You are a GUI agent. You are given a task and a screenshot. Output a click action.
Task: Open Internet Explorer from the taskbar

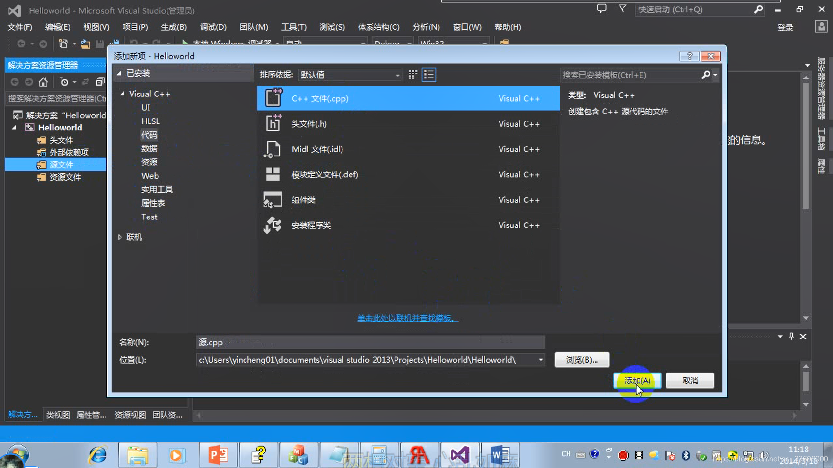[x=98, y=455]
